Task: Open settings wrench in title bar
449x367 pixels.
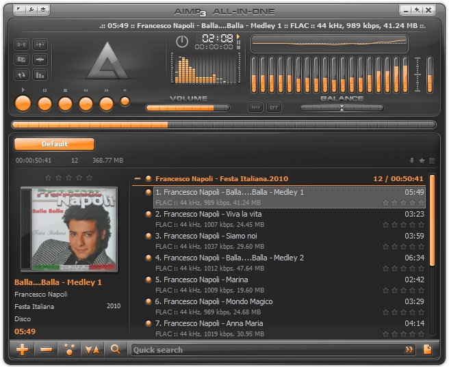Action: [x=31, y=10]
